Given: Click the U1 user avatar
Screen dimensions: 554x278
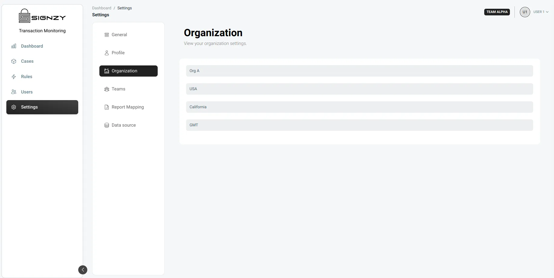Looking at the screenshot, I should [x=525, y=12].
